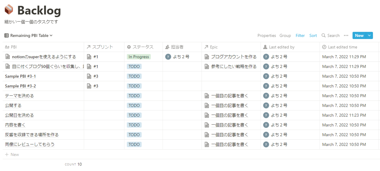Viewport: 380px width, 171px height.
Task: Open the three-dot more options menu
Action: tap(346, 36)
